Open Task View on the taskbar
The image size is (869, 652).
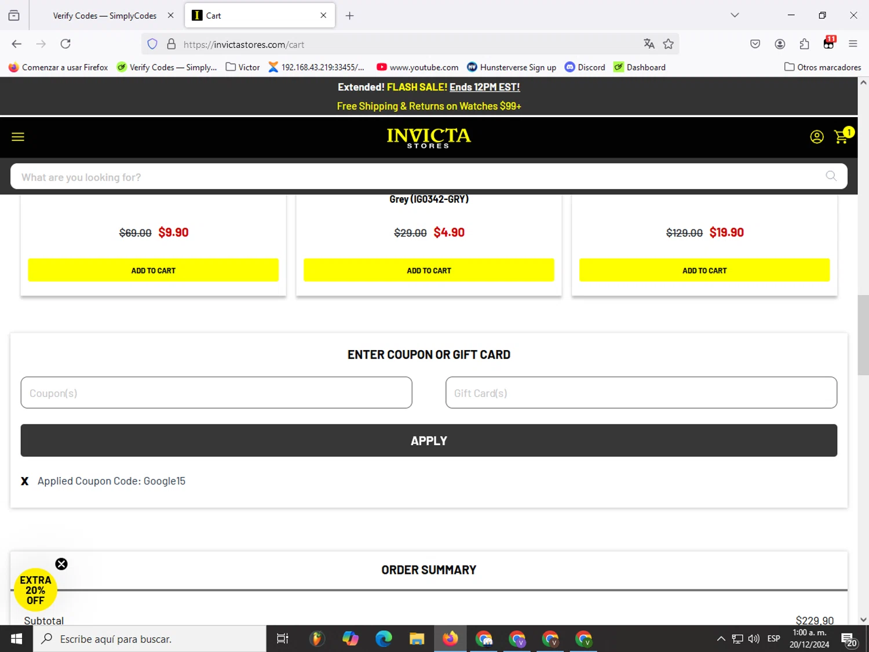283,639
